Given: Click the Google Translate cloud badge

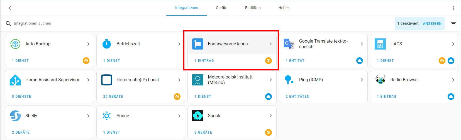Looking at the screenshot, I should pos(360,61).
